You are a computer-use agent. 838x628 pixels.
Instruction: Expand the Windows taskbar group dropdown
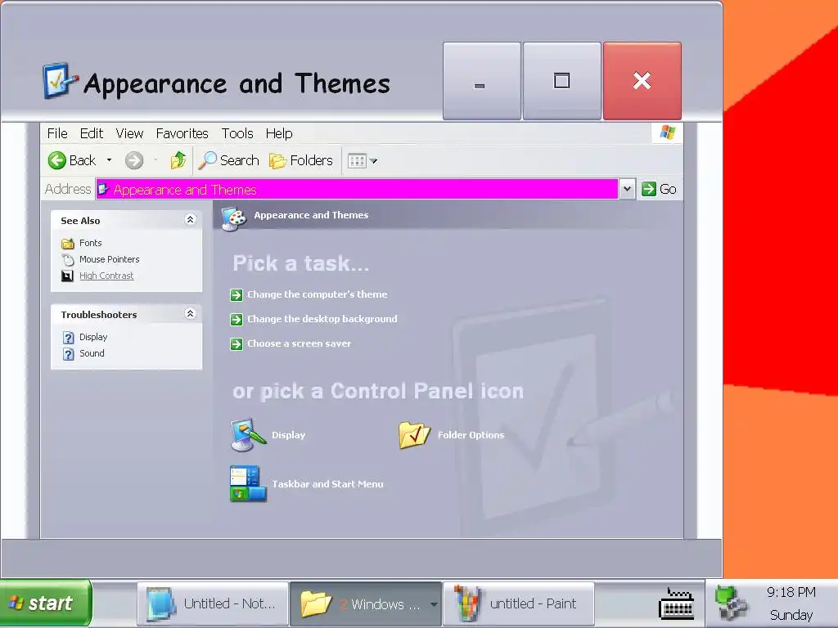(434, 604)
